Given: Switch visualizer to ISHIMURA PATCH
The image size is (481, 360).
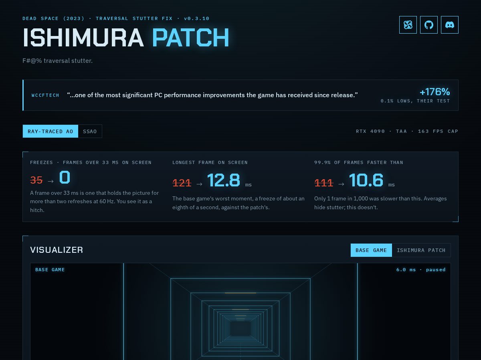Looking at the screenshot, I should coord(421,250).
